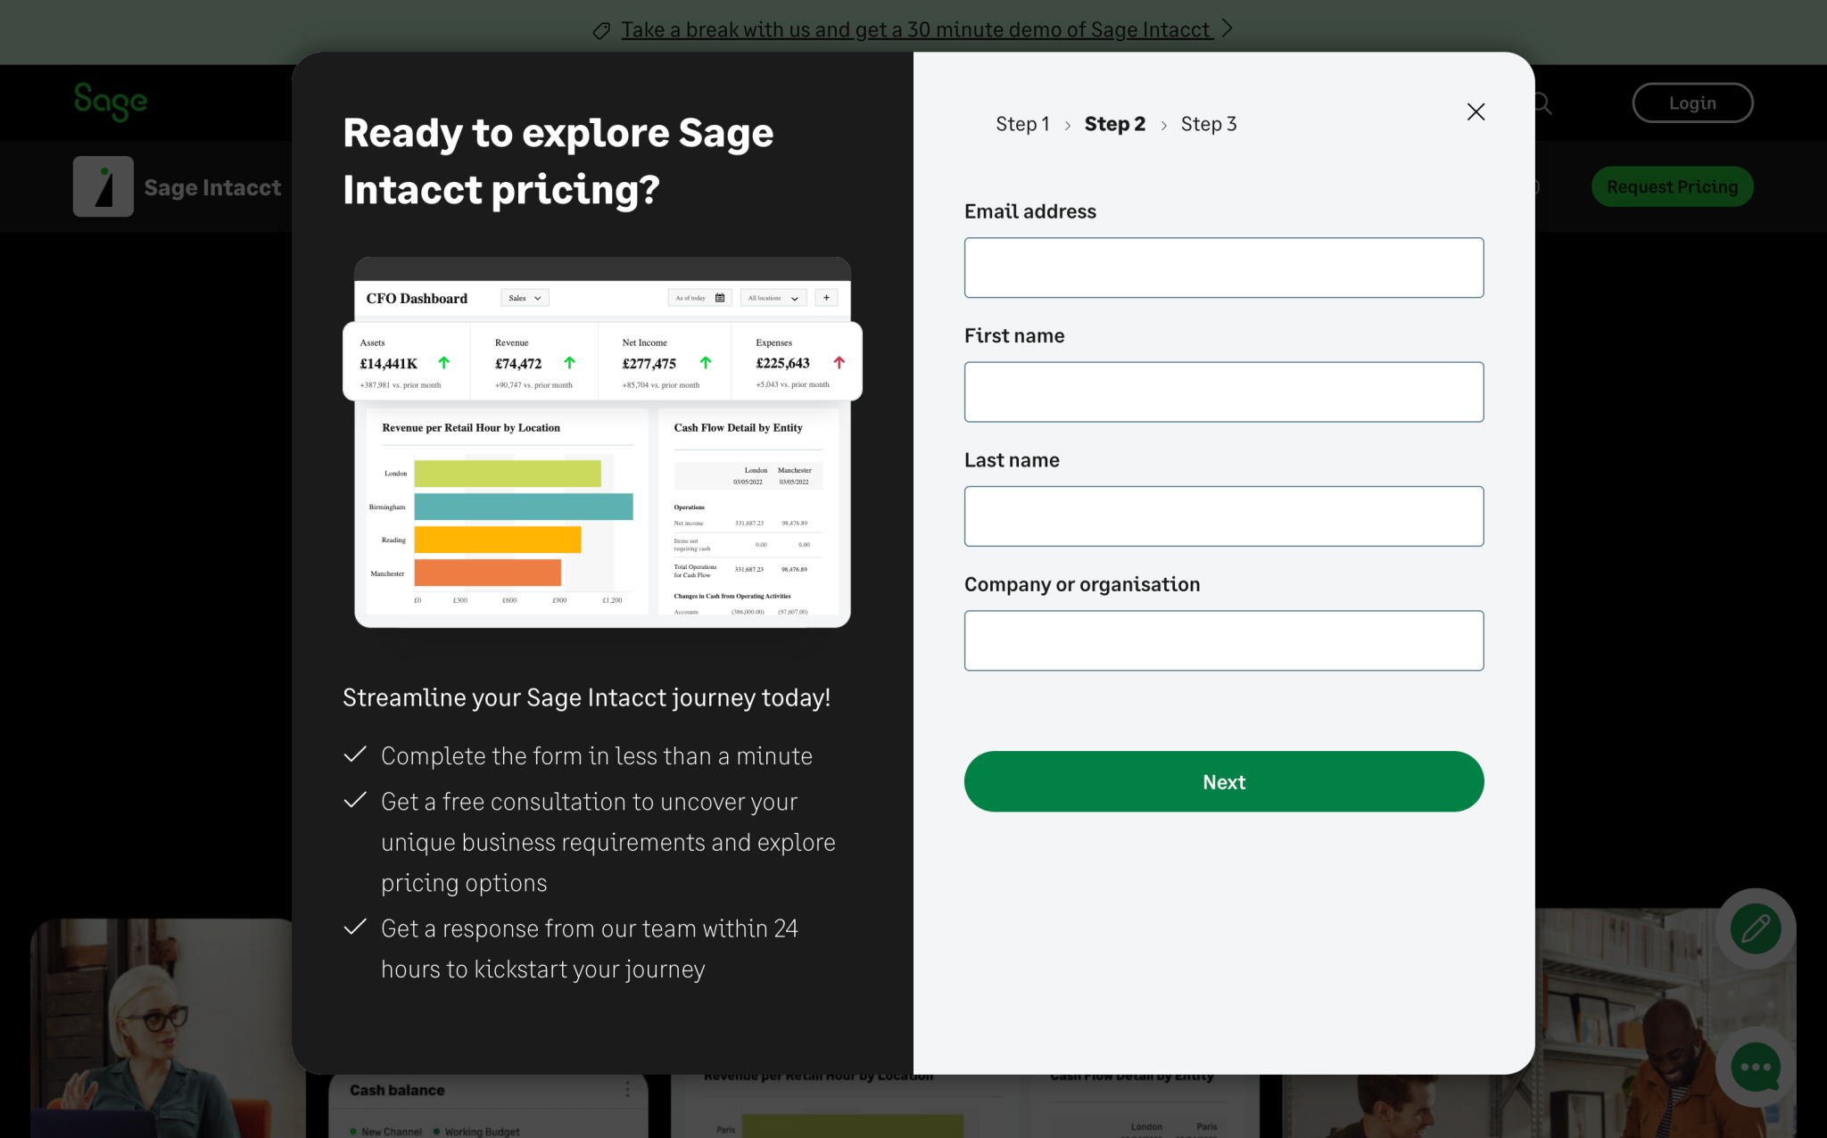
Task: Submit the form with Next
Action: (x=1223, y=781)
